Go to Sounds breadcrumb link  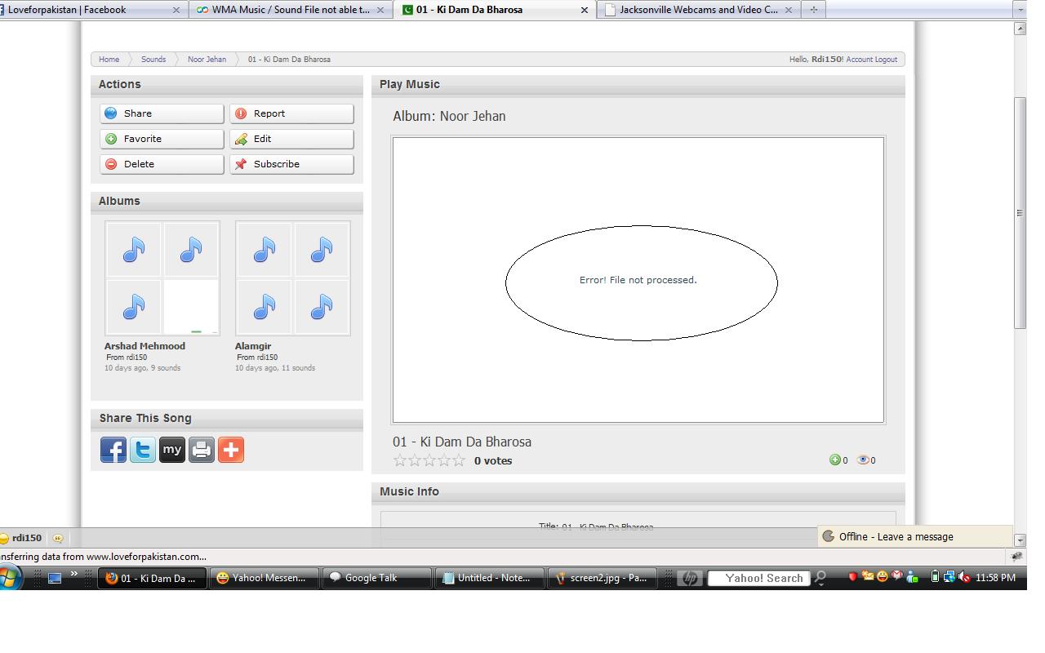[153, 60]
